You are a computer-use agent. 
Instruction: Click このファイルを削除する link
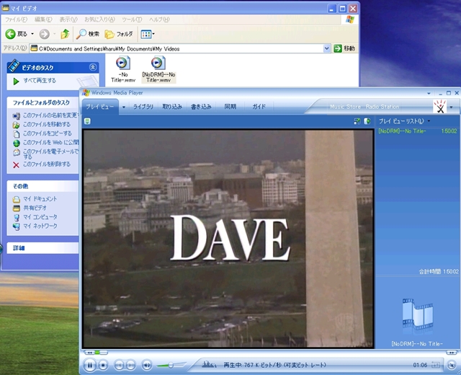pyautogui.click(x=47, y=164)
